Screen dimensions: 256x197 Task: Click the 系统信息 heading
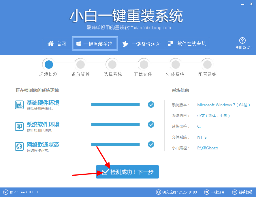point(180,90)
